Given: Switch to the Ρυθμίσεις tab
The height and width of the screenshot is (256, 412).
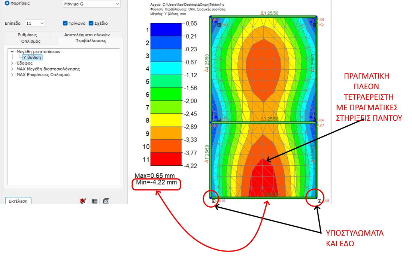Looking at the screenshot, I should (x=27, y=35).
